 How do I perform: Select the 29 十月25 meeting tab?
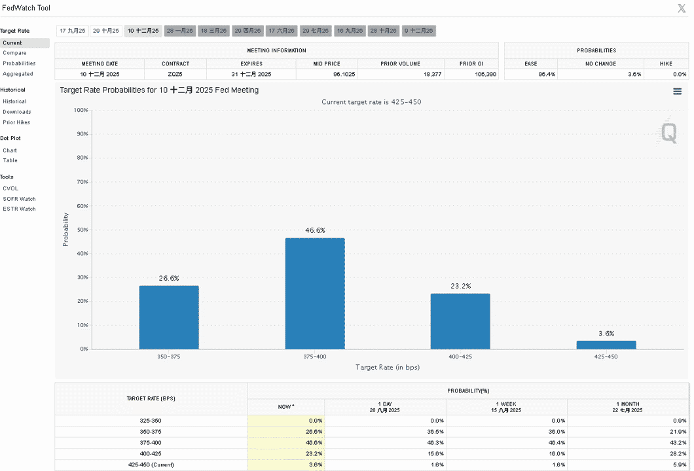(106, 31)
